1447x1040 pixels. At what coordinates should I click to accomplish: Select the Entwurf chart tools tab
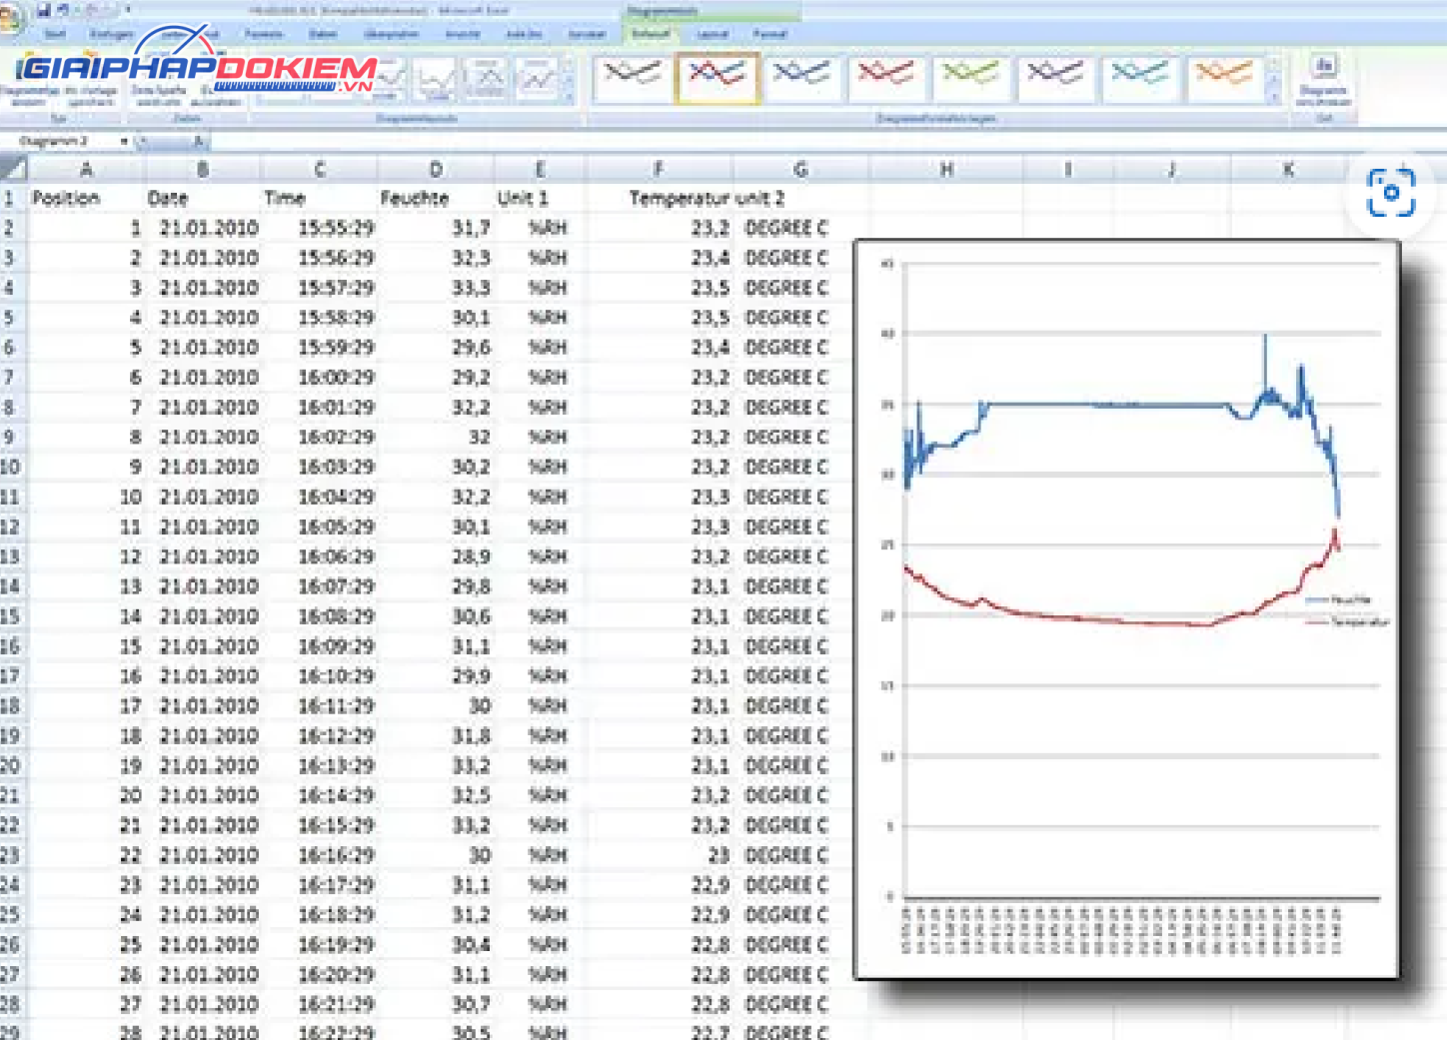click(651, 34)
